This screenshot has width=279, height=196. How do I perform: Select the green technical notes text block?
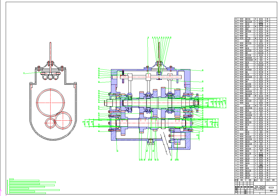coord(31,186)
